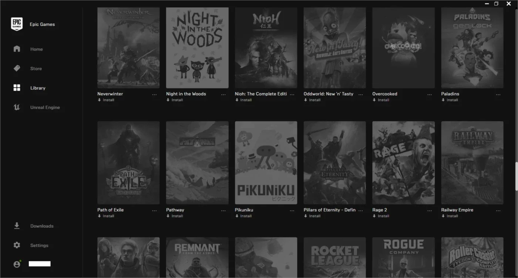Open the Store section
This screenshot has width=518, height=278.
36,69
